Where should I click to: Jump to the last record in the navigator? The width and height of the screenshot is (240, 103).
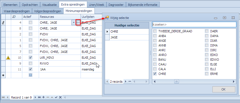[x=39, y=97]
